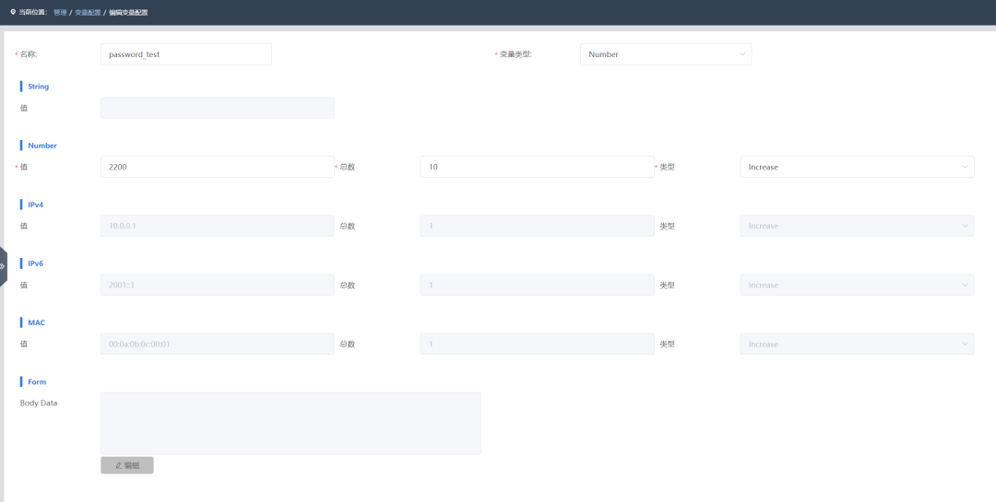Open the 变量类型 dropdown showing Number
This screenshot has width=996, height=502.
pyautogui.click(x=665, y=54)
